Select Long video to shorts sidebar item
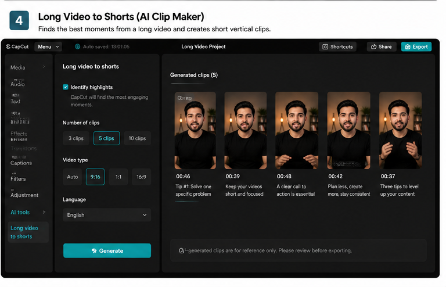This screenshot has width=446, height=287. (x=28, y=232)
